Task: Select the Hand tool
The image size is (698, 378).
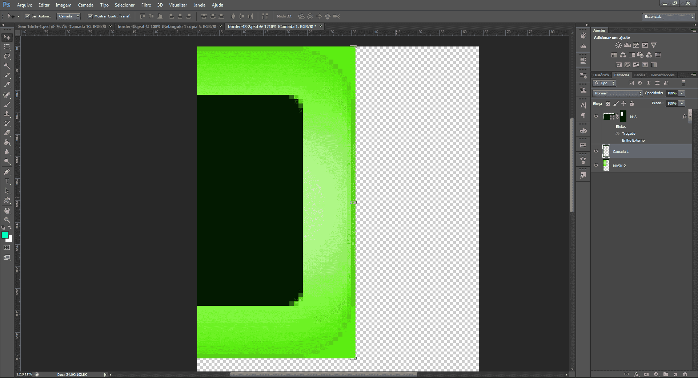Action: click(7, 211)
